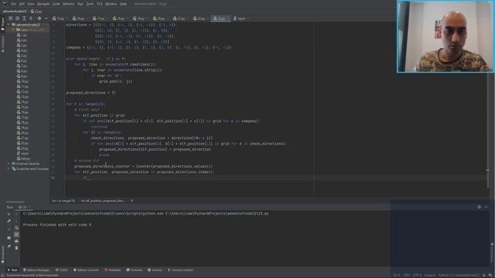The image size is (495, 278).
Task: Change indent setting '4 spaces'
Action: pyautogui.click(x=430, y=275)
